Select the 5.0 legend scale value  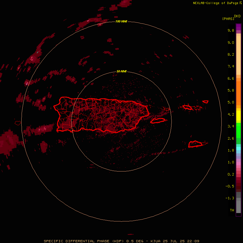pyautogui.click(x=231, y=102)
